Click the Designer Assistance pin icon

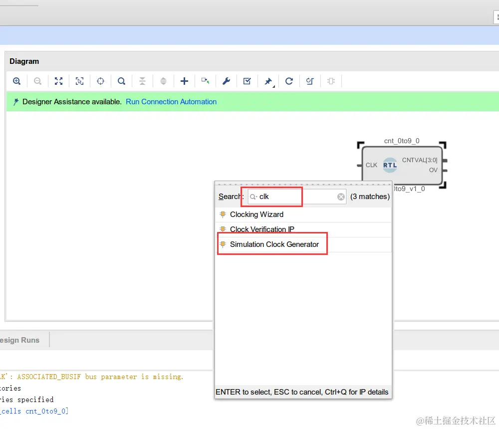point(15,102)
